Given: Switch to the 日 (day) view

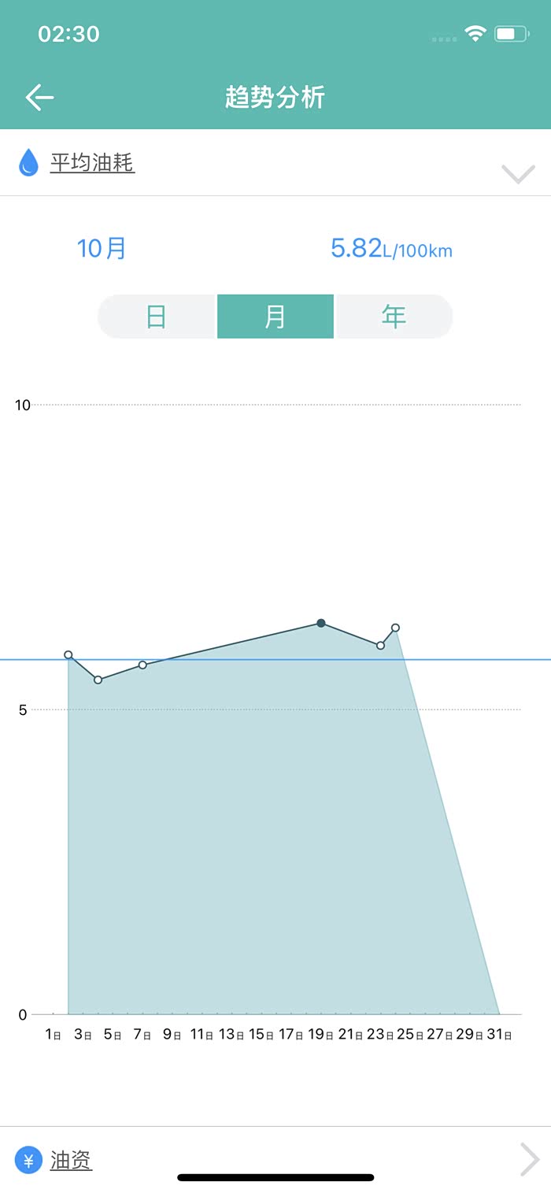Looking at the screenshot, I should 157,317.
